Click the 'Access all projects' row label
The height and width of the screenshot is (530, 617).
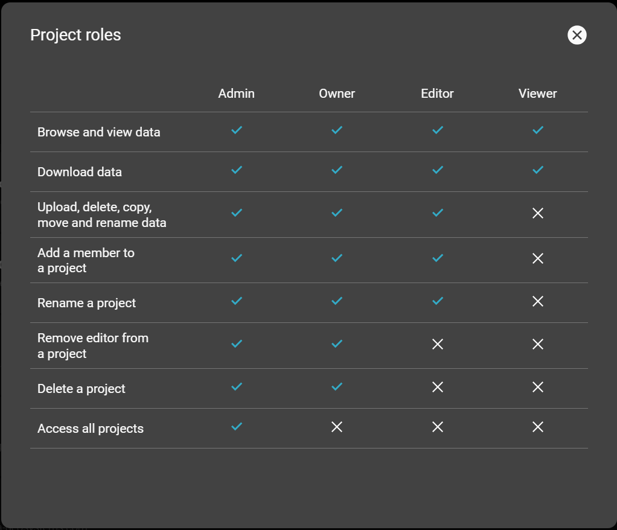pyautogui.click(x=91, y=429)
